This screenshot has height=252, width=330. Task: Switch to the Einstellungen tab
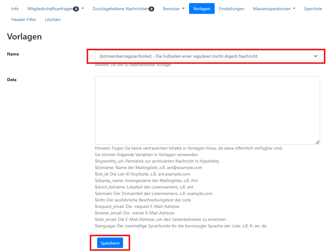[232, 8]
